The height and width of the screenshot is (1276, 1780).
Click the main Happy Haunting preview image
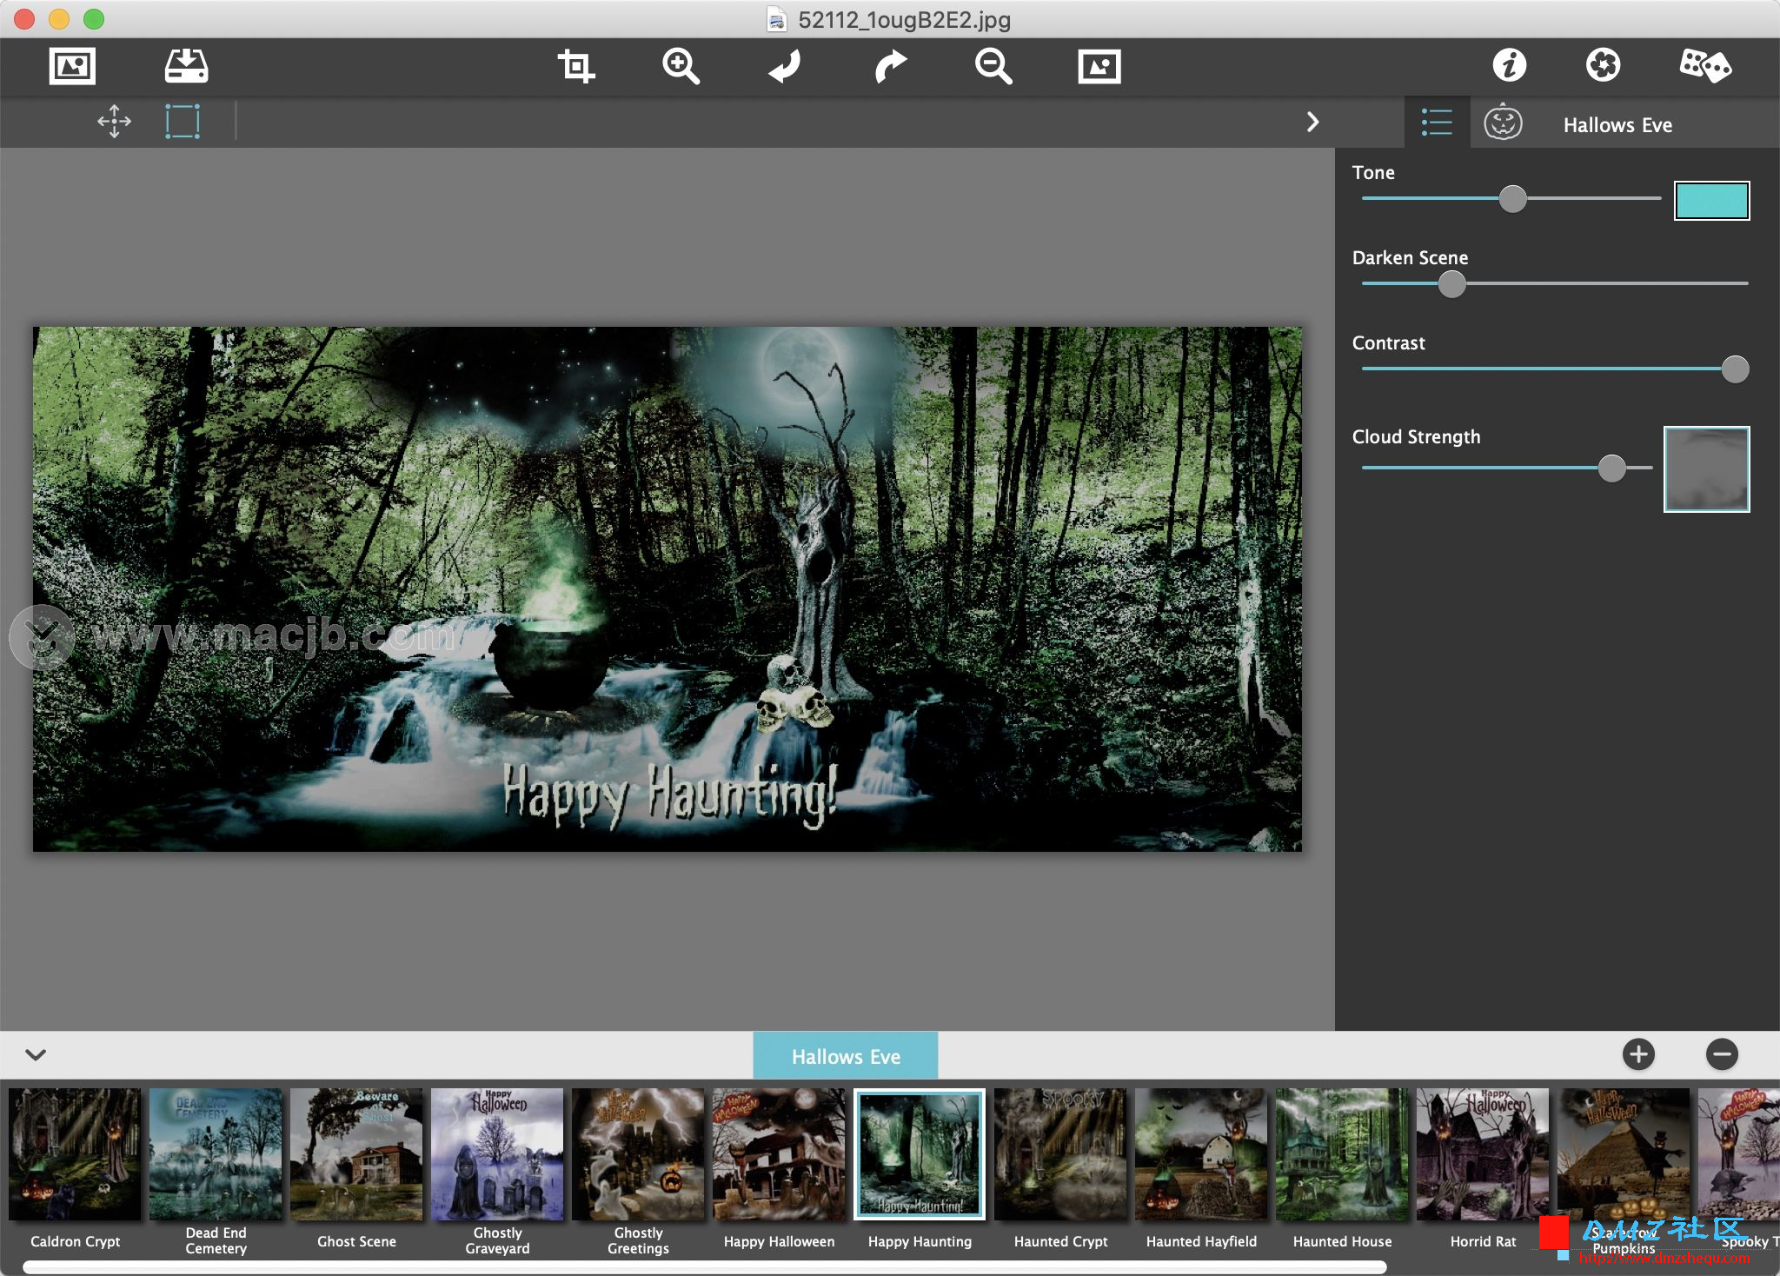[667, 588]
